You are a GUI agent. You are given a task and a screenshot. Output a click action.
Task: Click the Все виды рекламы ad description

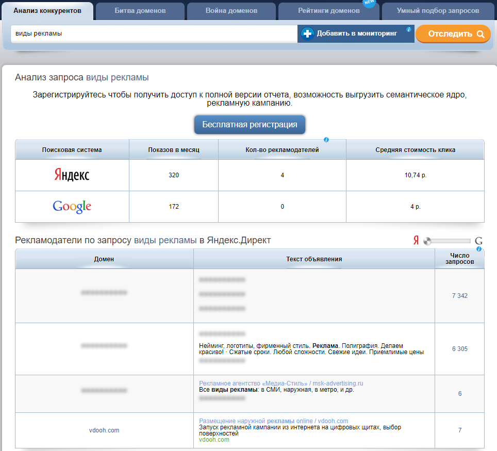tap(276, 390)
